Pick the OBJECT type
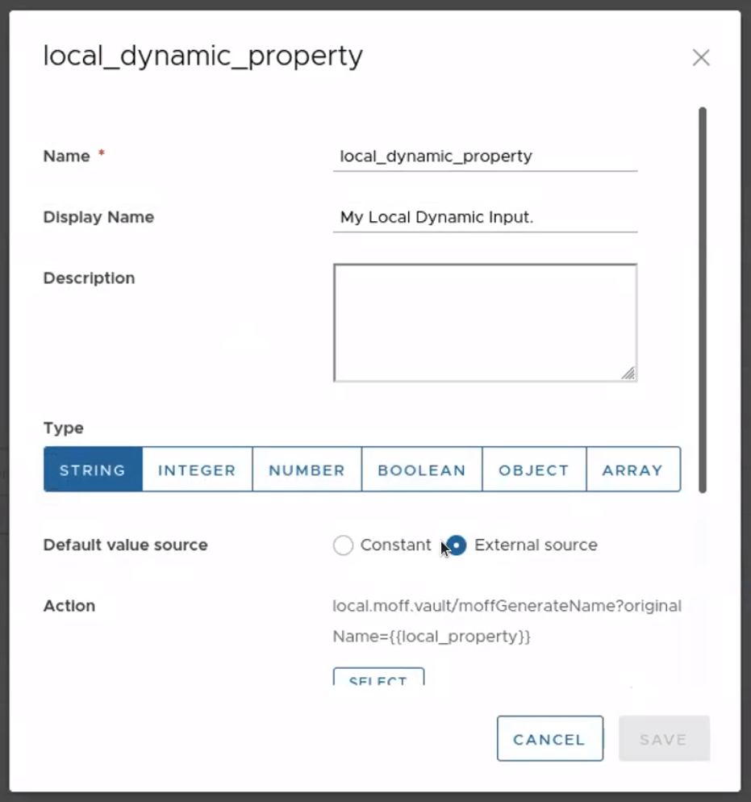This screenshot has width=751, height=802. [x=533, y=470]
